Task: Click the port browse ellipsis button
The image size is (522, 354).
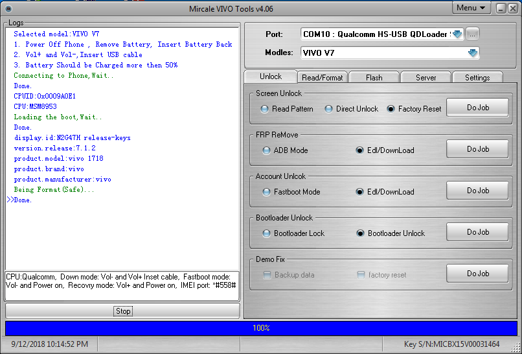Action: tap(472, 34)
